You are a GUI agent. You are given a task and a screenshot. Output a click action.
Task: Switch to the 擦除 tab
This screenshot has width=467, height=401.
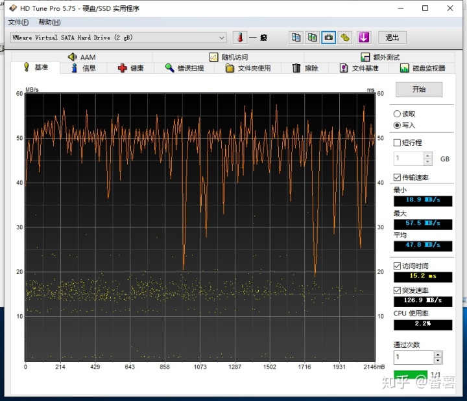click(305, 68)
